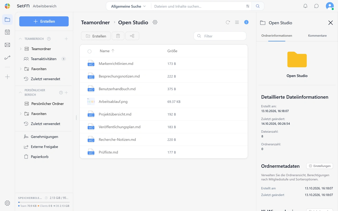Open settings gear at bottom left
Screen dimensions: 338x211
tap(7, 203)
